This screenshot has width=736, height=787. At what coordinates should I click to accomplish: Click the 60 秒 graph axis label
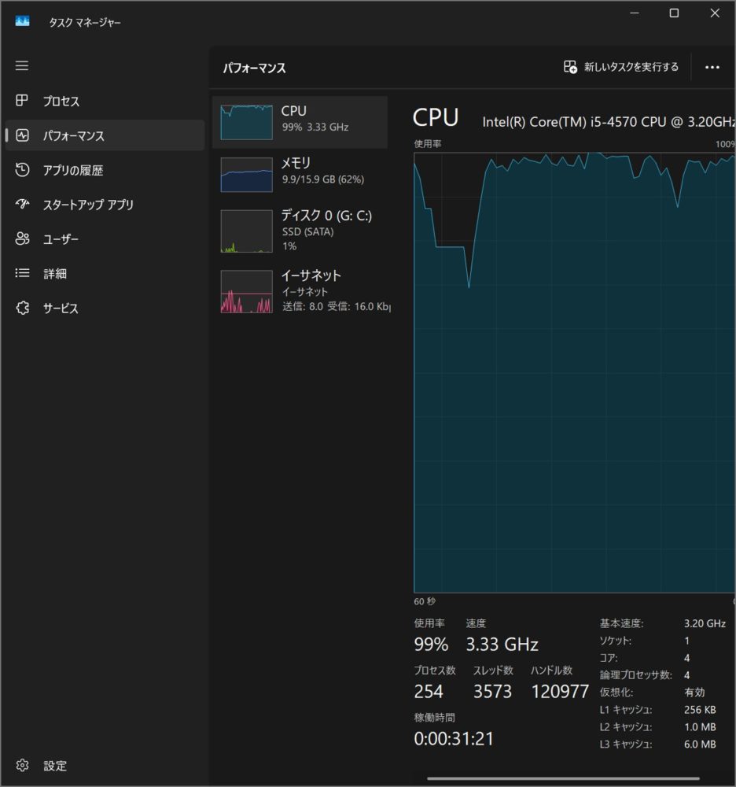(425, 601)
